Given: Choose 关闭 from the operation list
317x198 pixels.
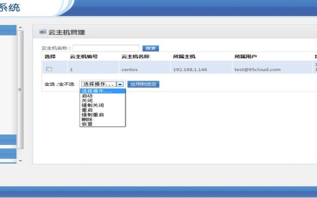Looking at the screenshot, I should (87, 101).
